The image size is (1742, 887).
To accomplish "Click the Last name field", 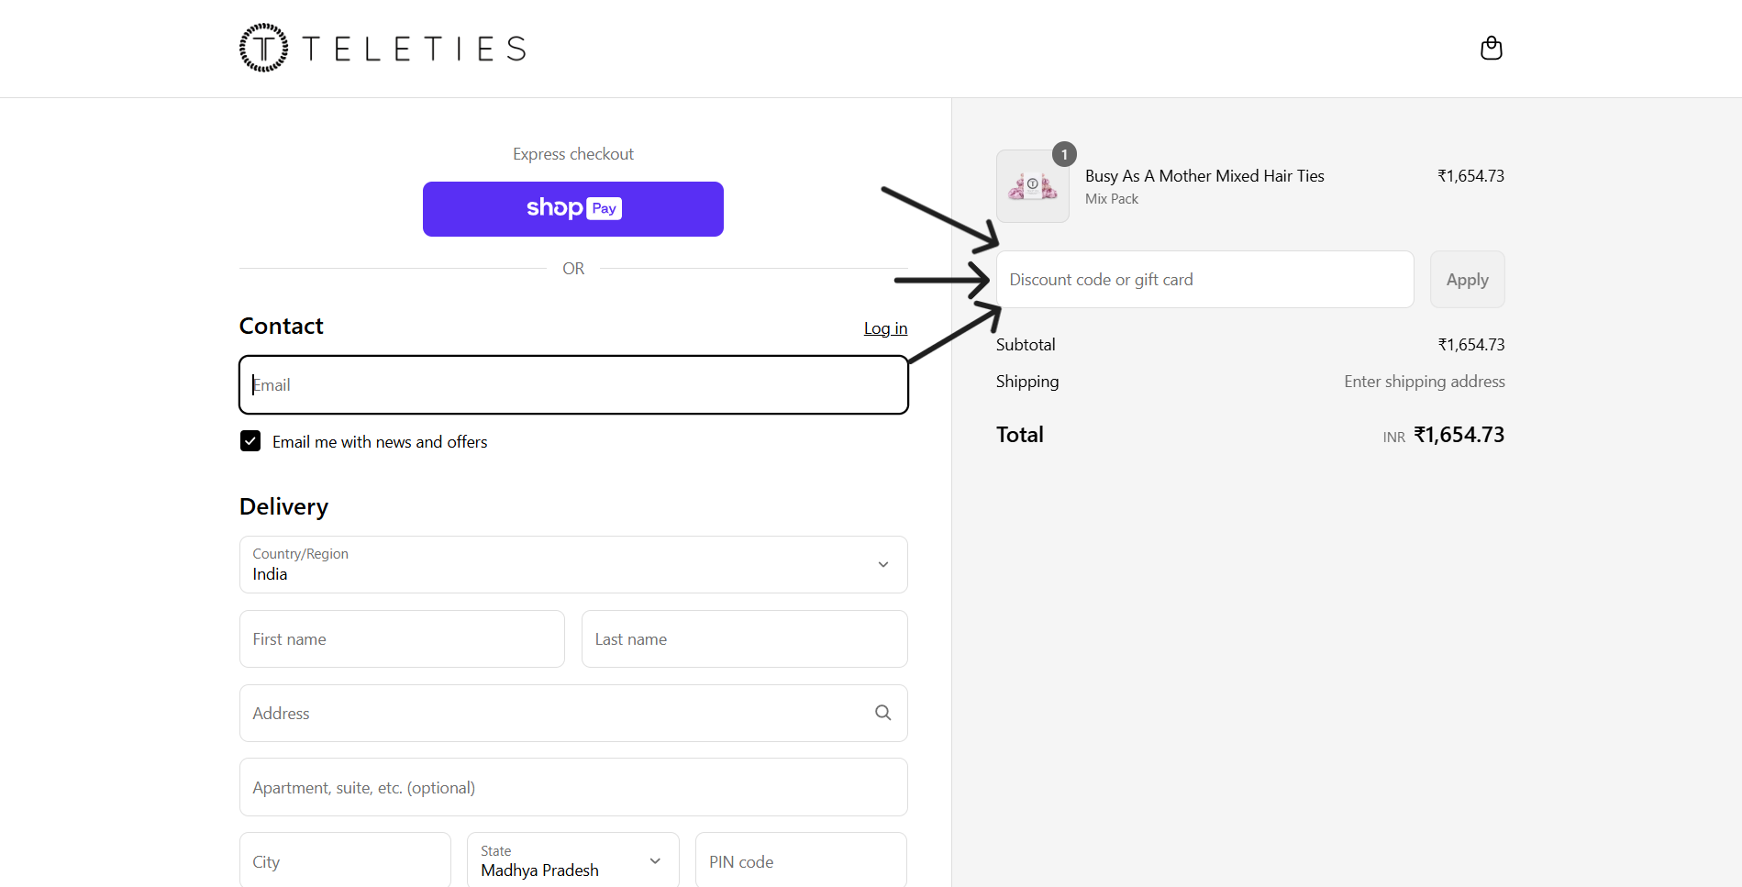I will pyautogui.click(x=744, y=639).
